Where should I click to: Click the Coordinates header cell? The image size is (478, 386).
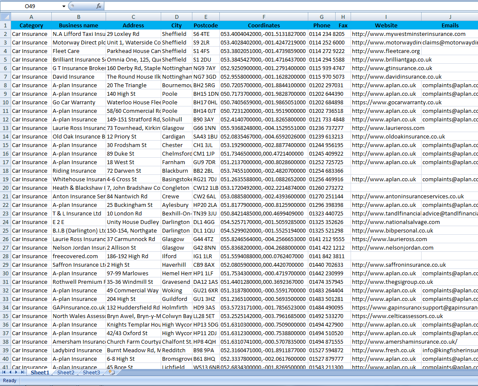coord(264,25)
